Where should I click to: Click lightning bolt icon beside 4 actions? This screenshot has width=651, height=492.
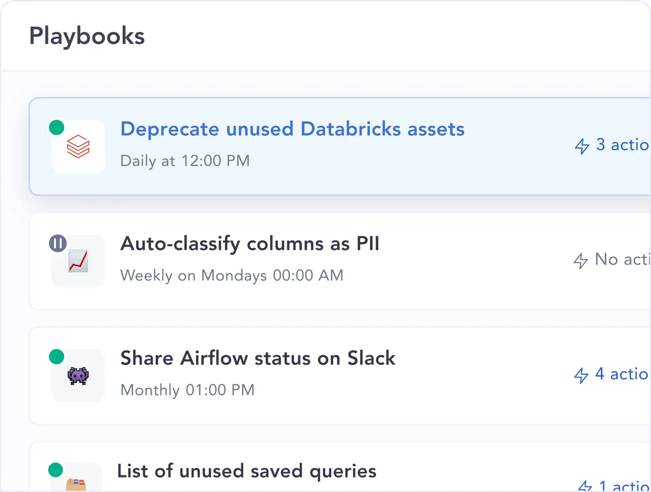[581, 375]
